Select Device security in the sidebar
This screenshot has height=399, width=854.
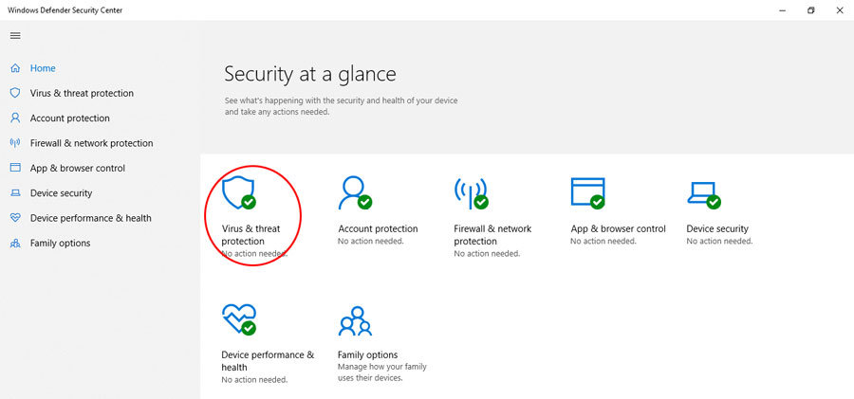61,193
